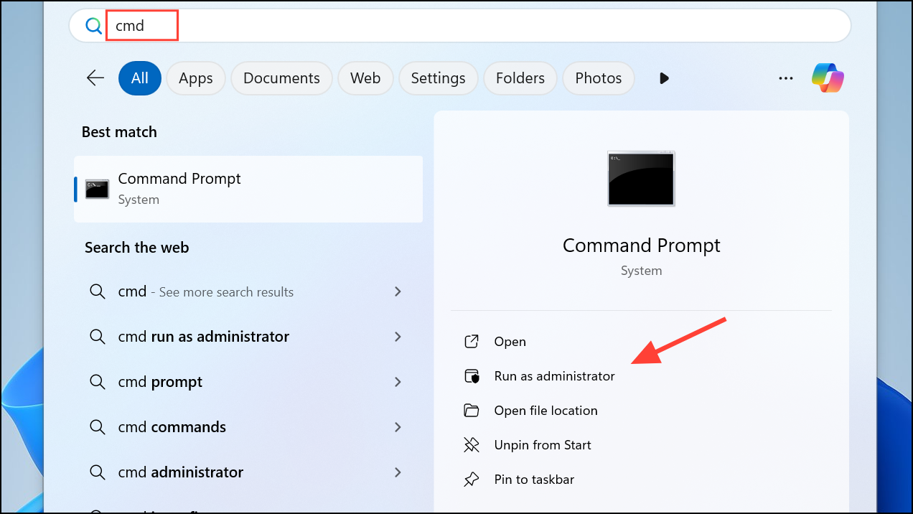Viewport: 913px width, 514px height.
Task: Choose Unpin from Start
Action: pyautogui.click(x=543, y=445)
